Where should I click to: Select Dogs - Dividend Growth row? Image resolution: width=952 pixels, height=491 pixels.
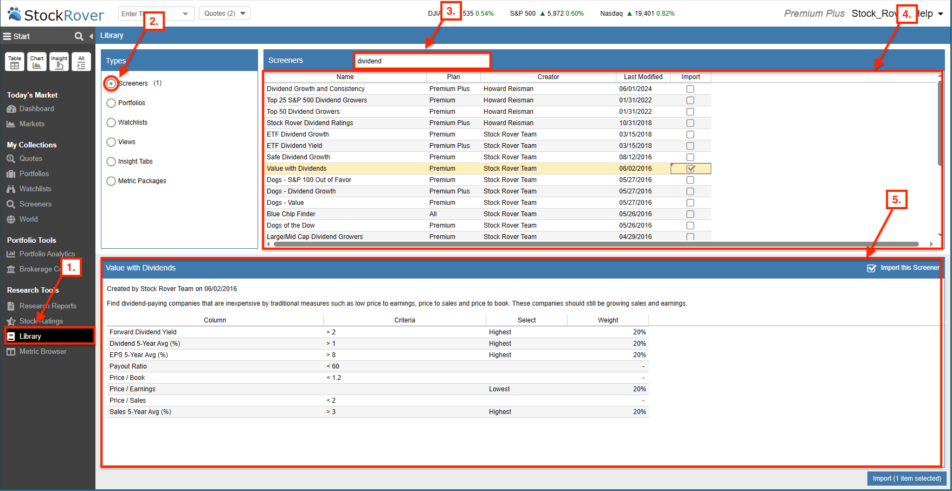tap(487, 191)
